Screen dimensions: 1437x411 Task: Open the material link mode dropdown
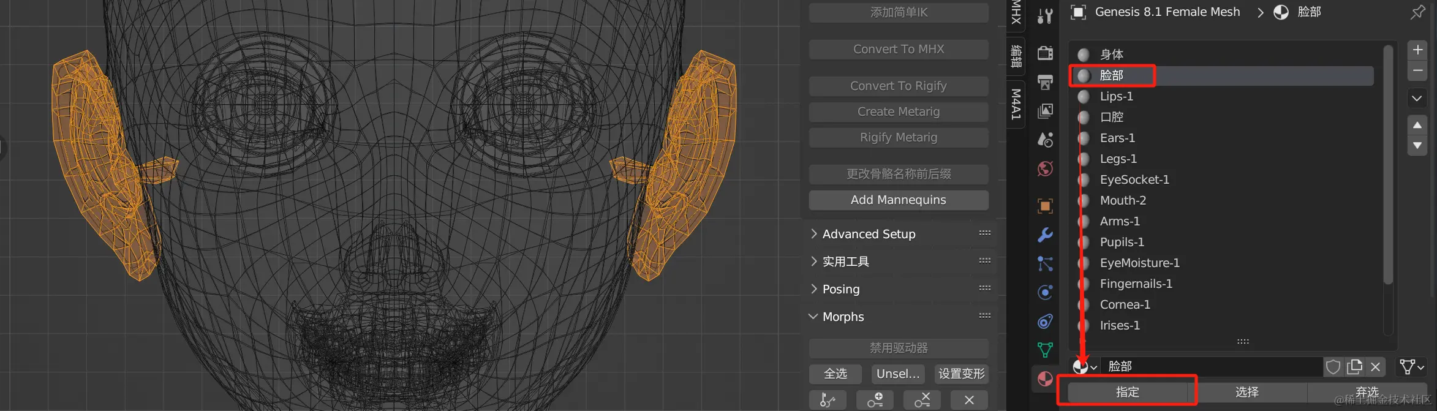[x=1412, y=367]
